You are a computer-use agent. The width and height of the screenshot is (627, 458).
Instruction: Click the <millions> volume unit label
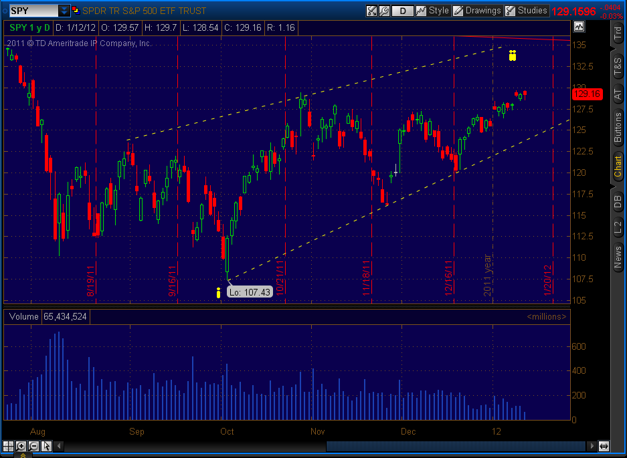[x=546, y=316]
